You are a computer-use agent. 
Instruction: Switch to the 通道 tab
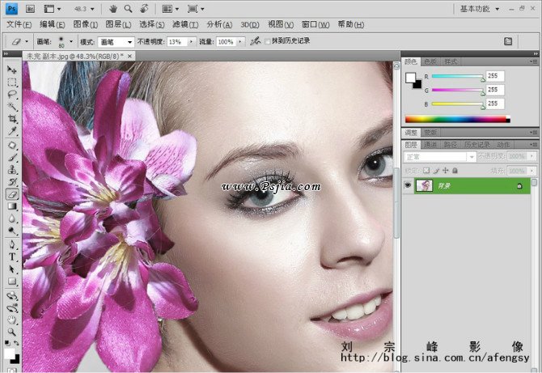tap(430, 144)
